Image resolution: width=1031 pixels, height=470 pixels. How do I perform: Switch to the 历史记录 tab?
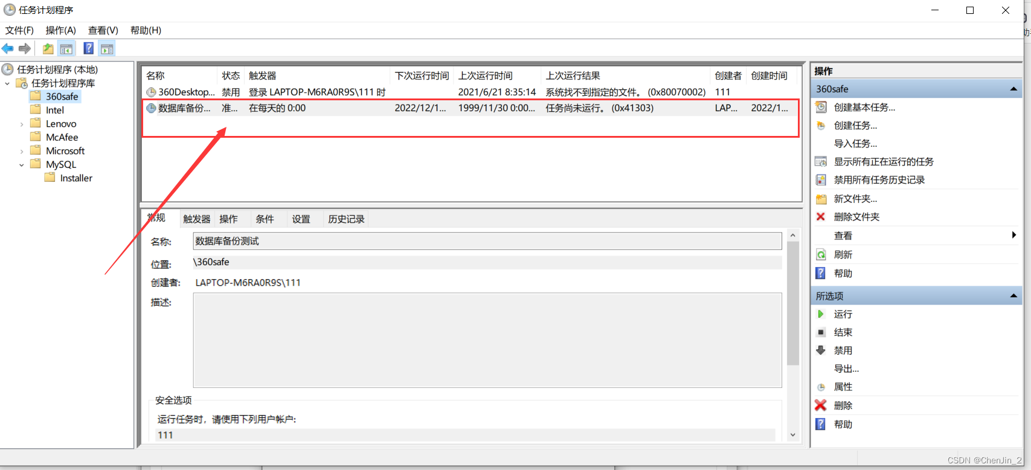point(346,219)
